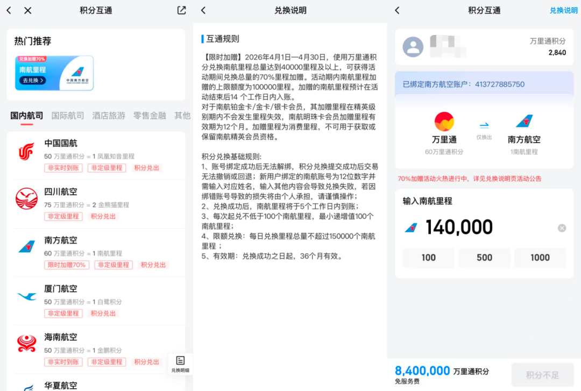
Task: Switch to the 酒店旅游 tab
Action: (109, 115)
